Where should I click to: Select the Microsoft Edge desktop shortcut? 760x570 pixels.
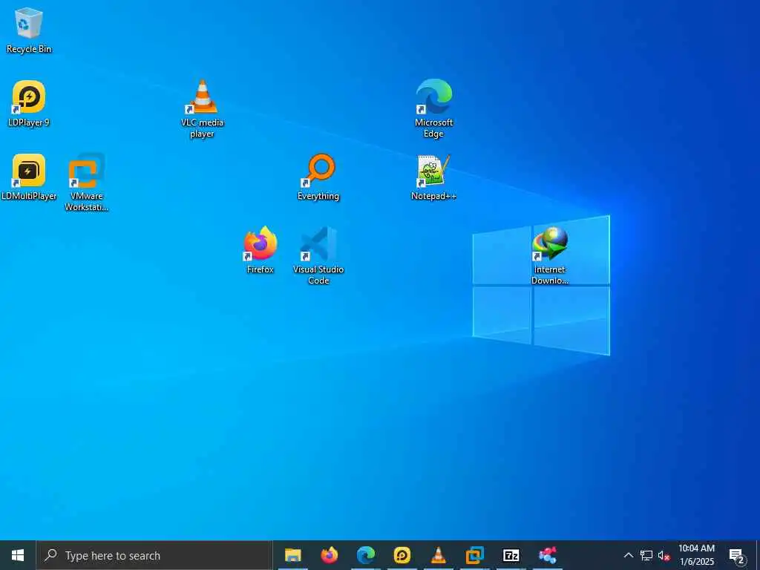pyautogui.click(x=433, y=108)
